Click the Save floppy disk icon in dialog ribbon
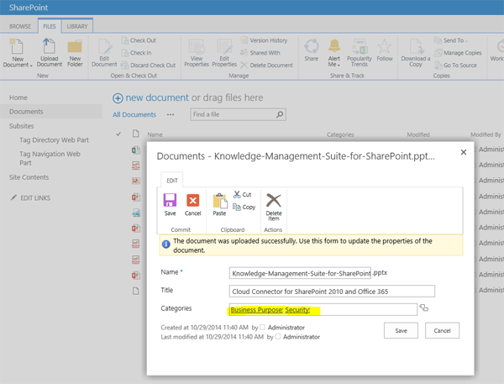Viewport: 504px width, 384px height. click(170, 200)
